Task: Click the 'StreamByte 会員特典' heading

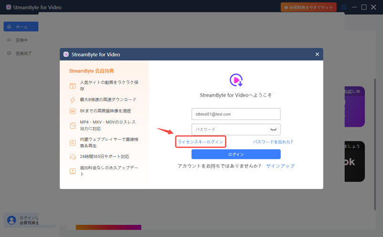Action: 92,71
